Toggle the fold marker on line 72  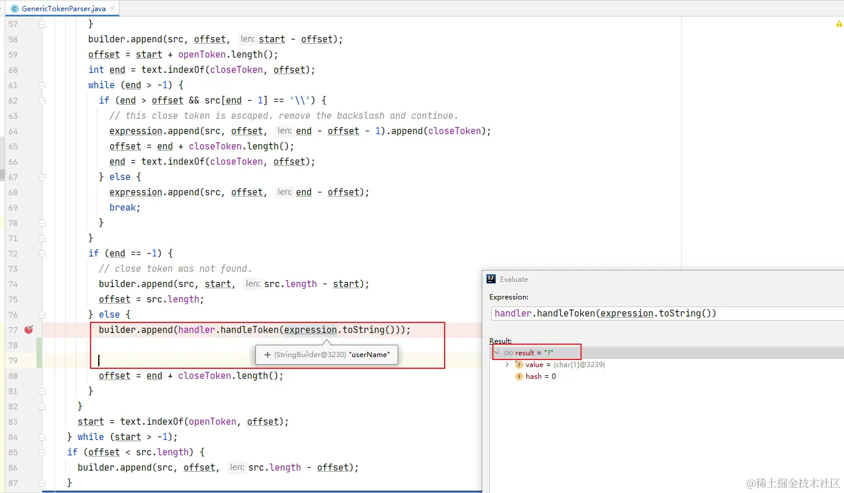[x=42, y=254]
